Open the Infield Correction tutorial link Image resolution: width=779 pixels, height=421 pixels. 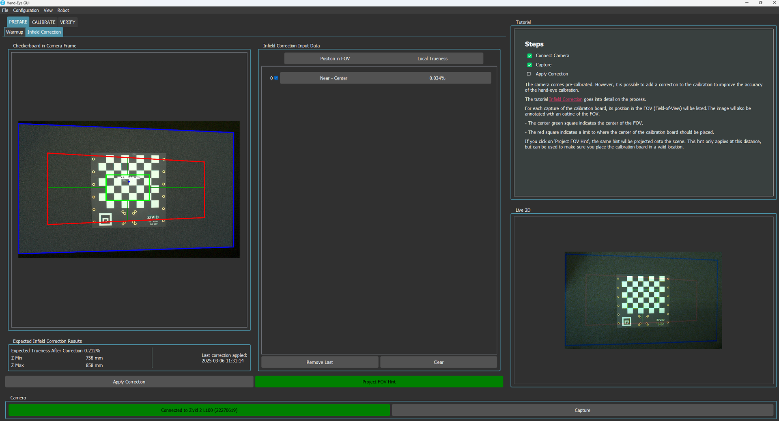tap(566, 99)
